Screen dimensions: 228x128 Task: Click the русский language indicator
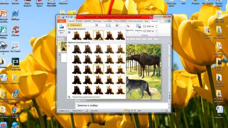[94, 111]
